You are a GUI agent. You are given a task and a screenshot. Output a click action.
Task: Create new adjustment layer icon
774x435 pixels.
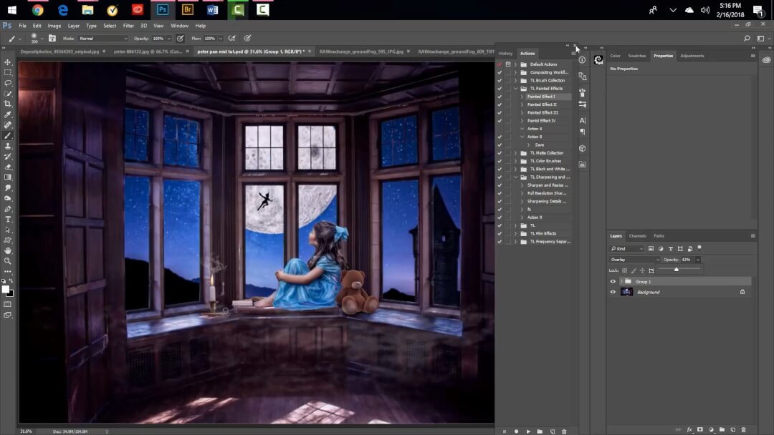(712, 430)
